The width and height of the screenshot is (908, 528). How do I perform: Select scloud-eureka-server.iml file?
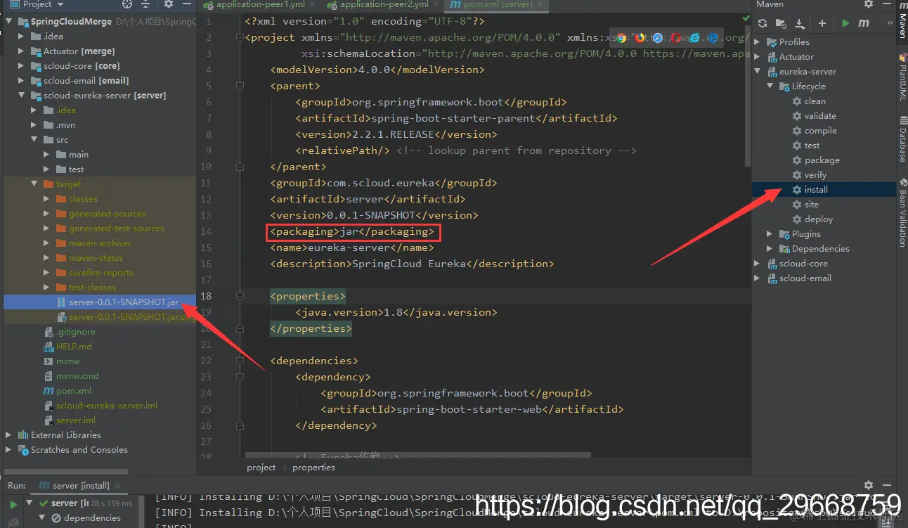(100, 405)
